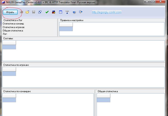Screen dimensions: 168x116
Task: Select blue cell in Статистика по игрокам grid
Action: pos(9,74)
